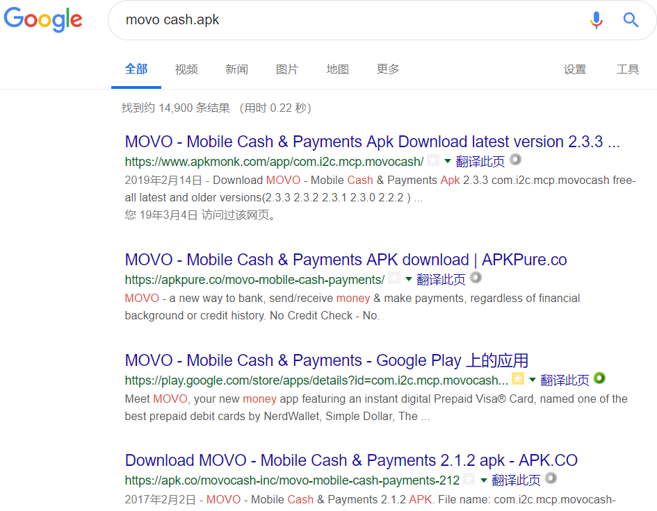Click the Google logo
This screenshot has height=511, width=657.
click(x=43, y=19)
